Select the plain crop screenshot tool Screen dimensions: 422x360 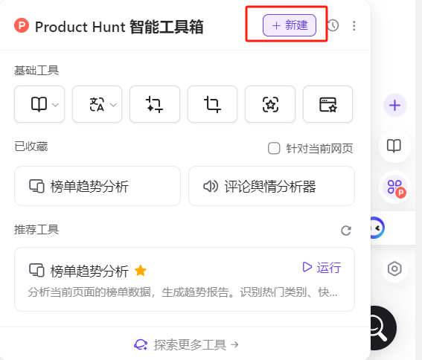tap(212, 104)
